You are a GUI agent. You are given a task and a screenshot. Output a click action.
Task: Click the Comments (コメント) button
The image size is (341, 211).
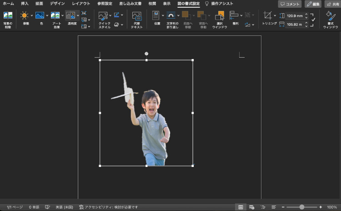290,4
